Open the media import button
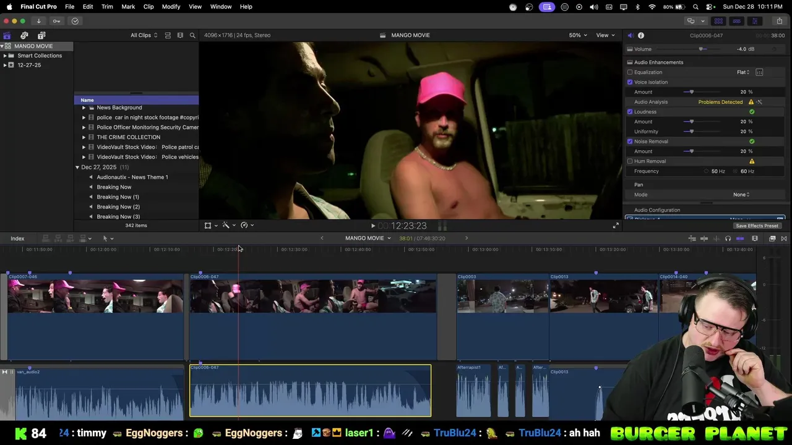Viewport: 792px width, 445px height. pos(38,21)
